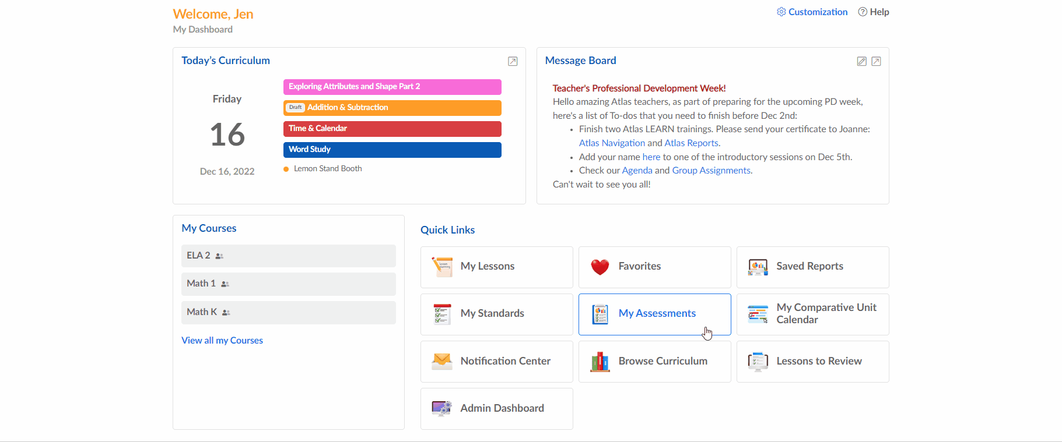Viewport: 1062px width, 442px height.
Task: Follow the Atlas Navigation link
Action: (612, 143)
